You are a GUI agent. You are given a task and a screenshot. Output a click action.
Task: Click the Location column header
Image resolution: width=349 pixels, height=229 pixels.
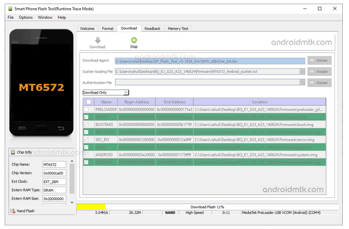tap(260, 102)
